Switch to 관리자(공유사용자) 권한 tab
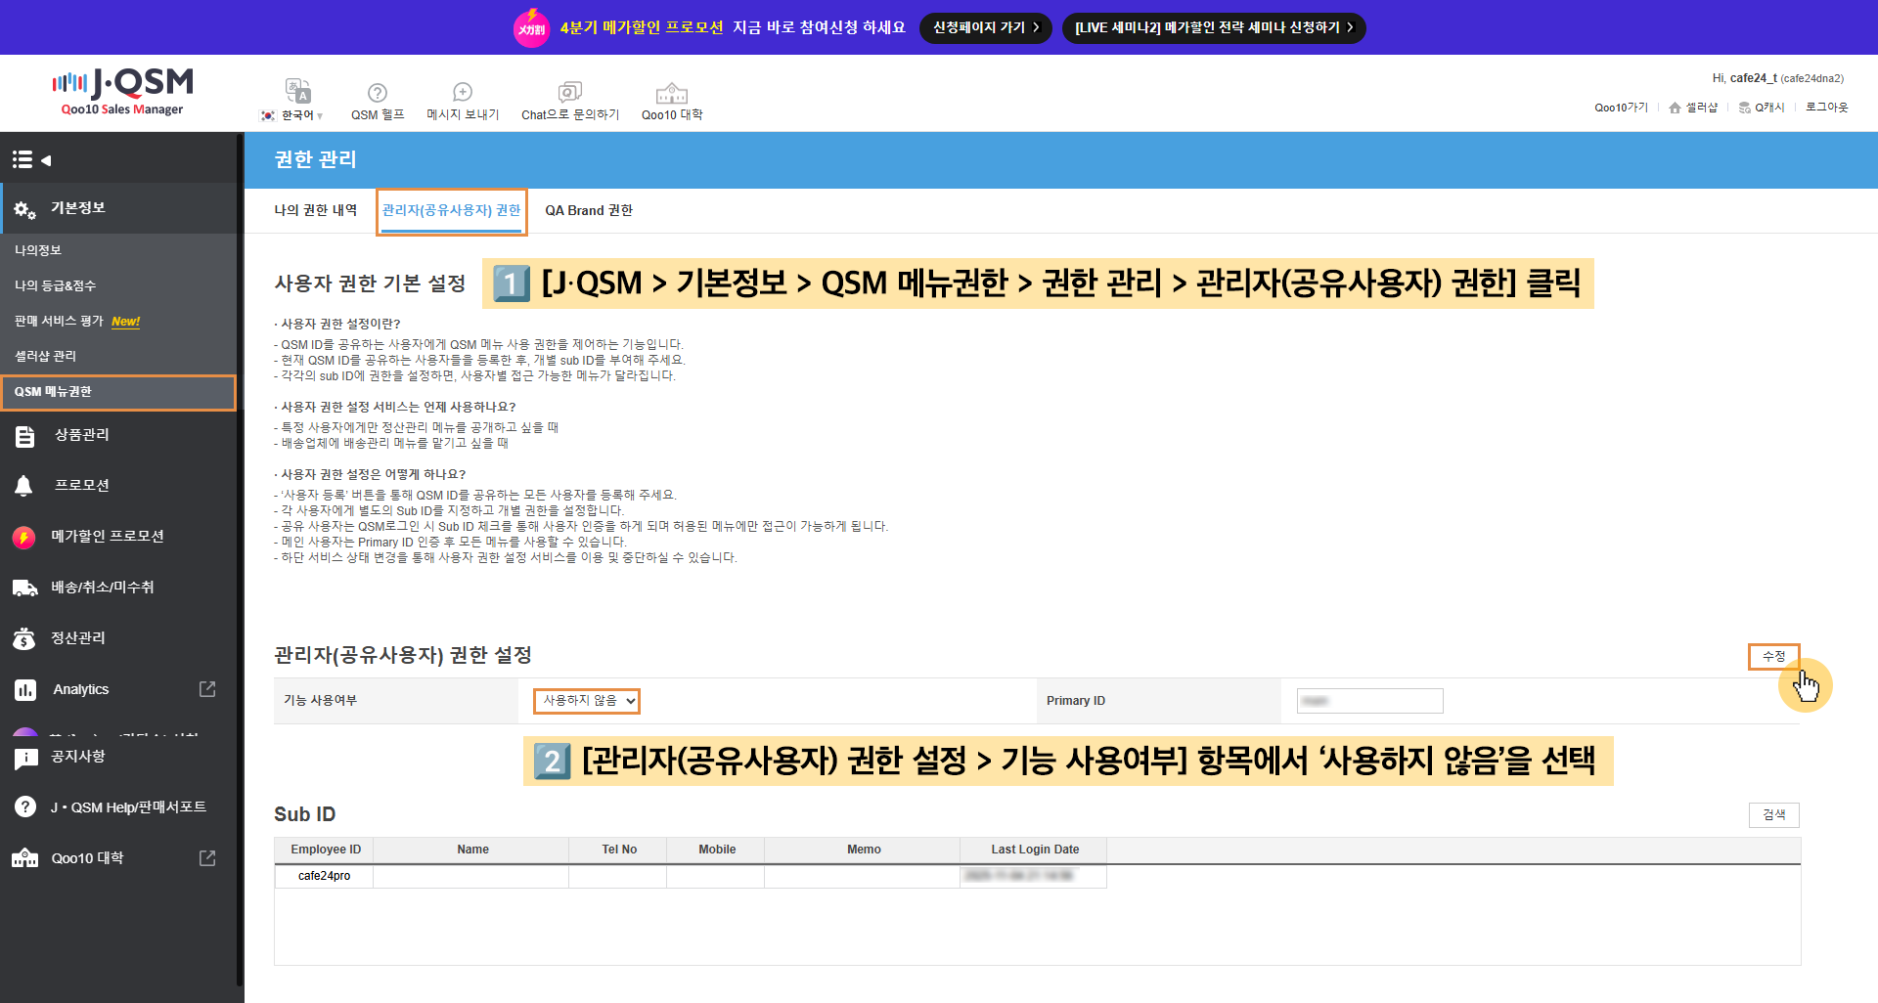The height and width of the screenshot is (1003, 1878). pyautogui.click(x=451, y=210)
